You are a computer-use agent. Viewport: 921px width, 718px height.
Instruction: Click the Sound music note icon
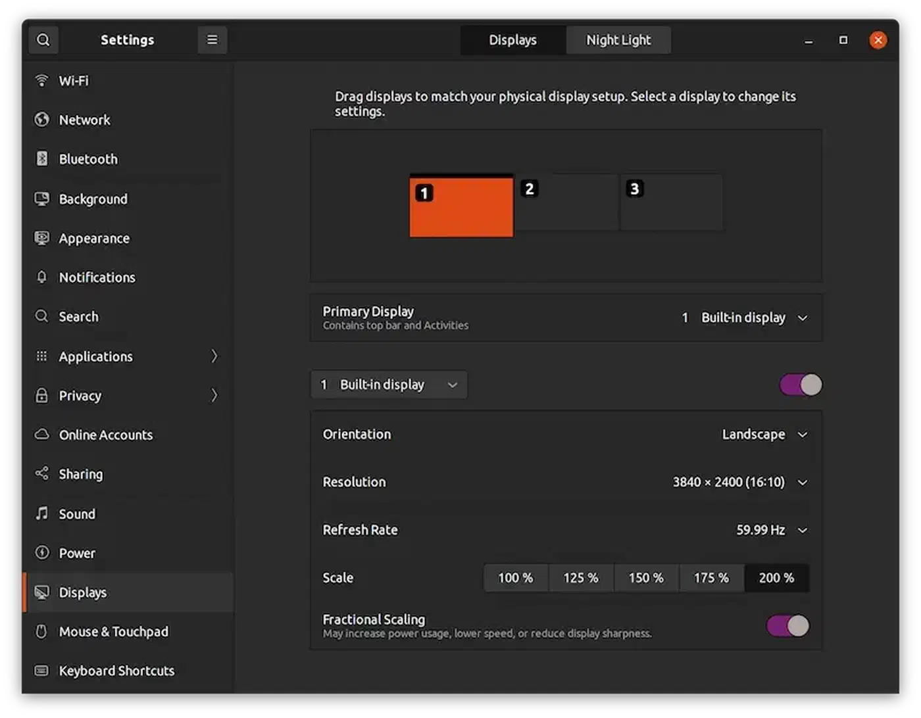point(41,513)
